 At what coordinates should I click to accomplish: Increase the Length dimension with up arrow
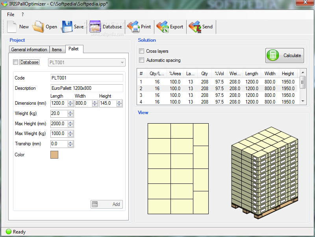click(x=70, y=102)
